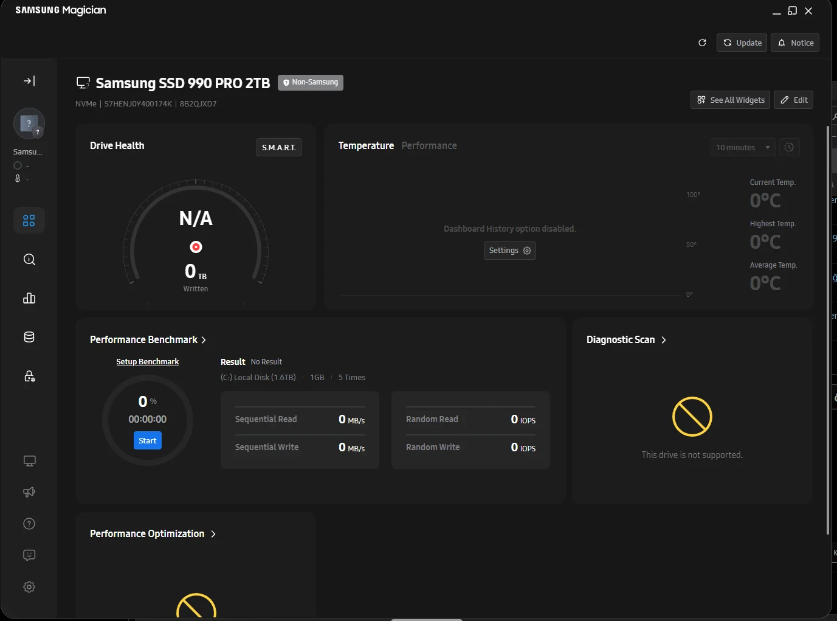Click the megaphone announcements icon in sidebar
This screenshot has height=621, width=837.
pyautogui.click(x=29, y=492)
